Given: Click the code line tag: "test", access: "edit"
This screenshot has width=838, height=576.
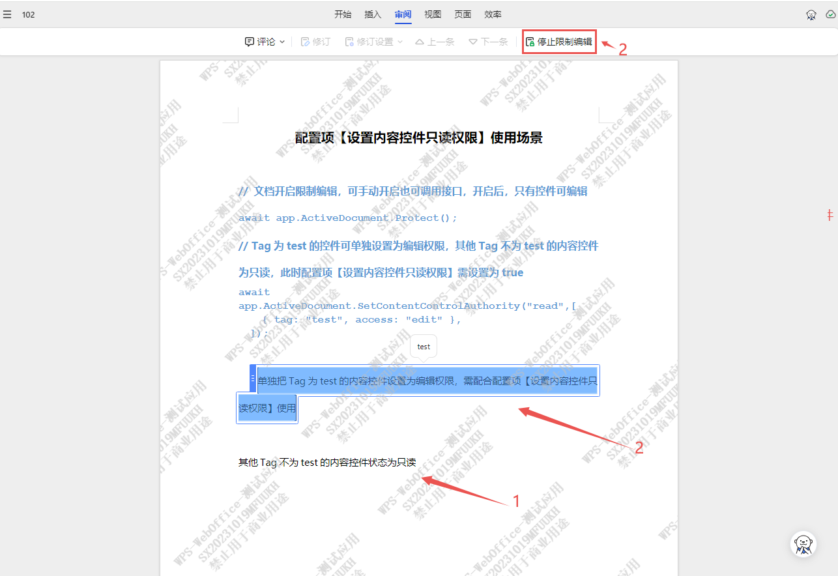Looking at the screenshot, I should pyautogui.click(x=362, y=319).
